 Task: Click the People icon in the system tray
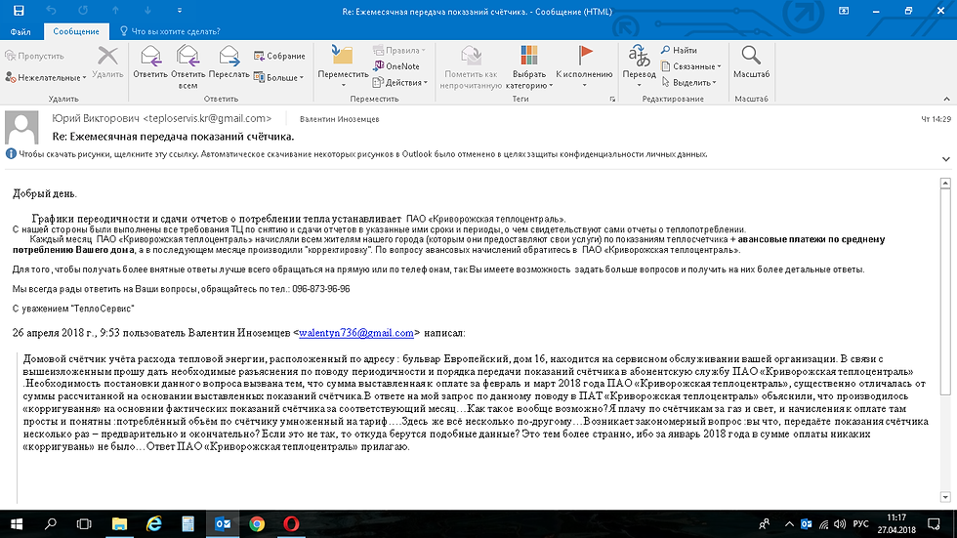[764, 524]
